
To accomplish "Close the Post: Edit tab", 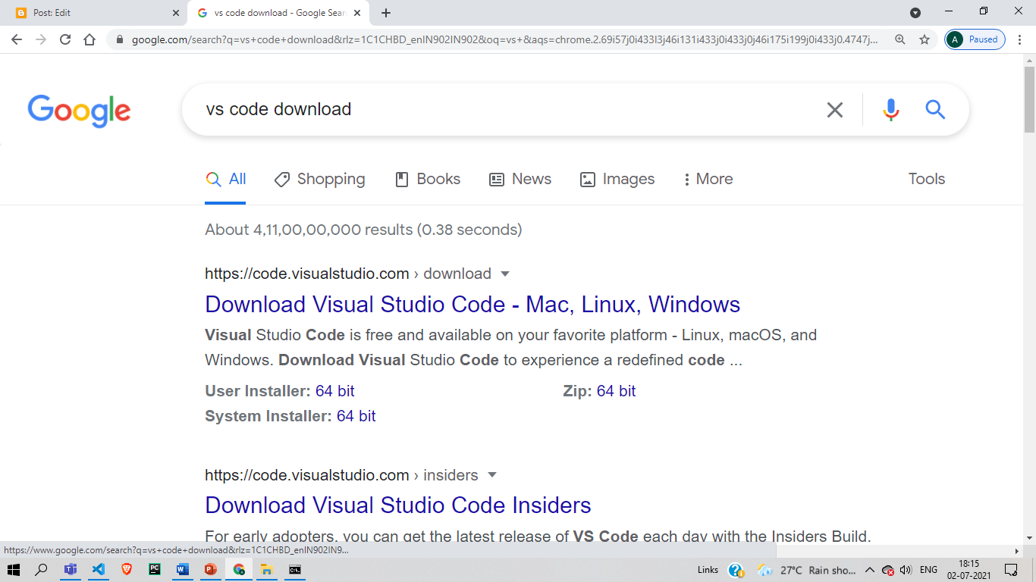I will click(x=176, y=13).
